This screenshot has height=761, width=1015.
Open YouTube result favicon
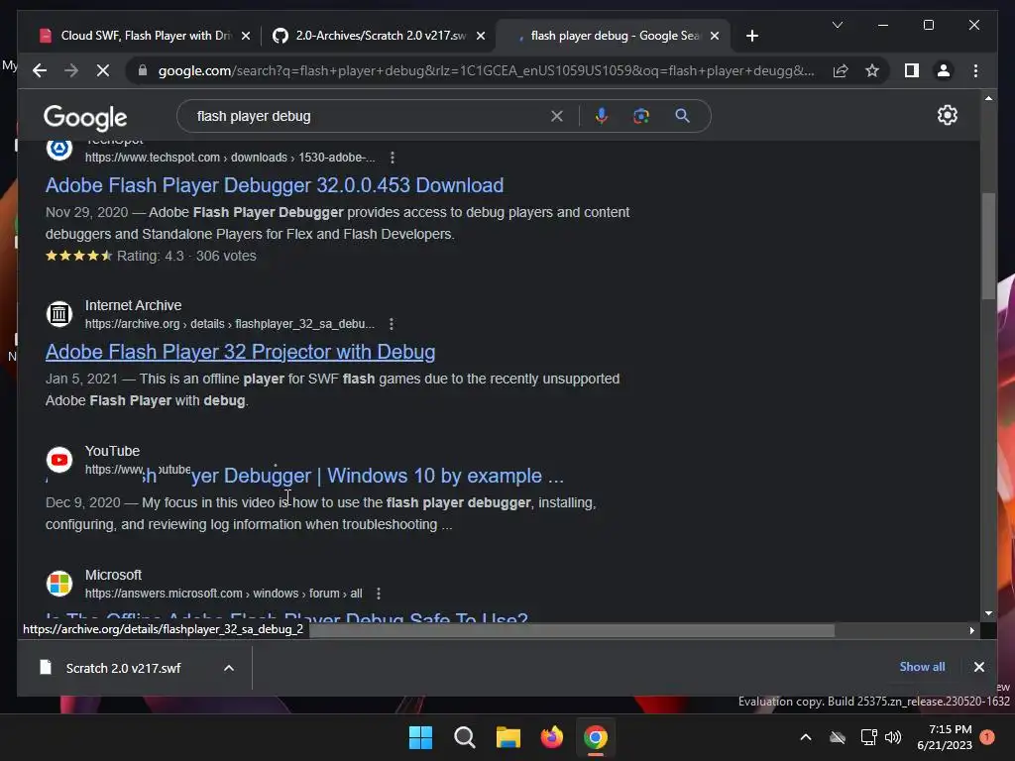[x=59, y=460]
